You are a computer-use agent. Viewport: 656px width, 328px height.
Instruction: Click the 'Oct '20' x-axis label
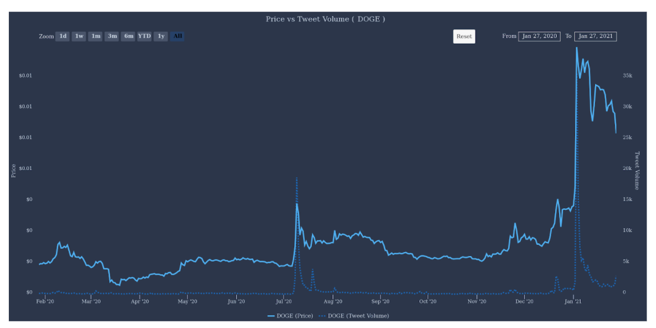tap(428, 301)
